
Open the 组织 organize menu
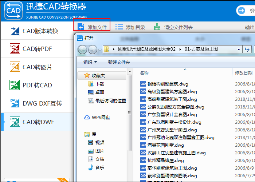coord(90,62)
